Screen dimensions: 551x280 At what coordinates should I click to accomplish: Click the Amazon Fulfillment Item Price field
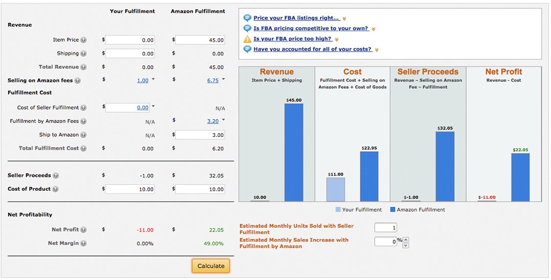[200, 40]
